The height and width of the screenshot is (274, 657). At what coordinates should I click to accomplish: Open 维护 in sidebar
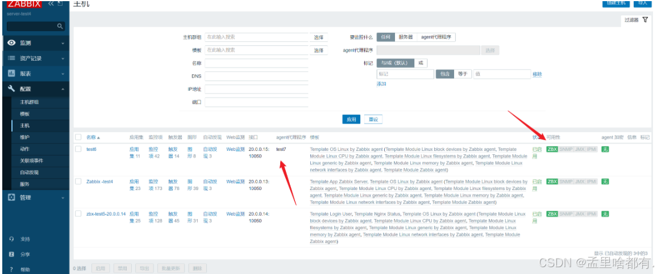[24, 137]
